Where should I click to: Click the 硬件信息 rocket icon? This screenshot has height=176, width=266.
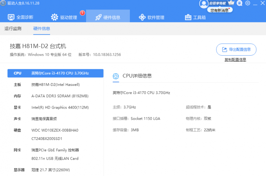point(99,17)
